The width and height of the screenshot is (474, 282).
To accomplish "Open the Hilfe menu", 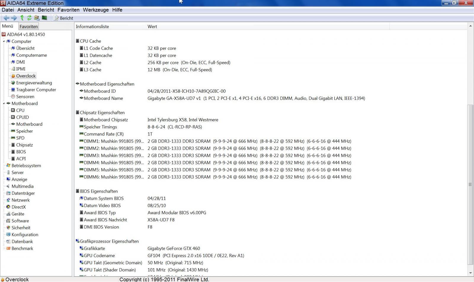I will [117, 10].
